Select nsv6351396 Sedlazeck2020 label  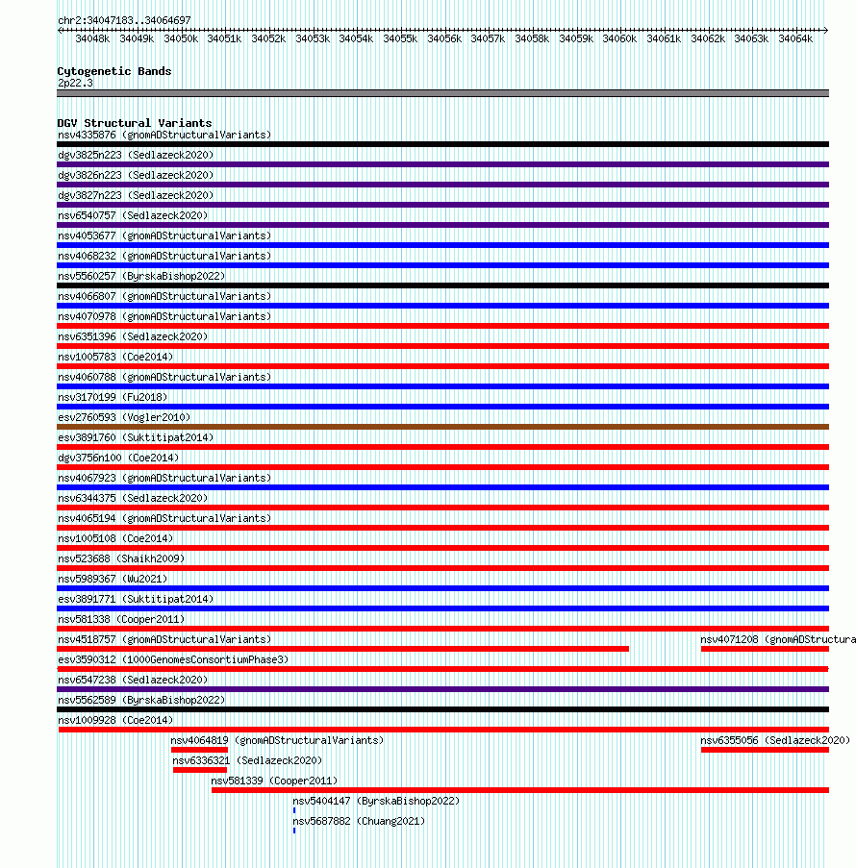point(133,336)
